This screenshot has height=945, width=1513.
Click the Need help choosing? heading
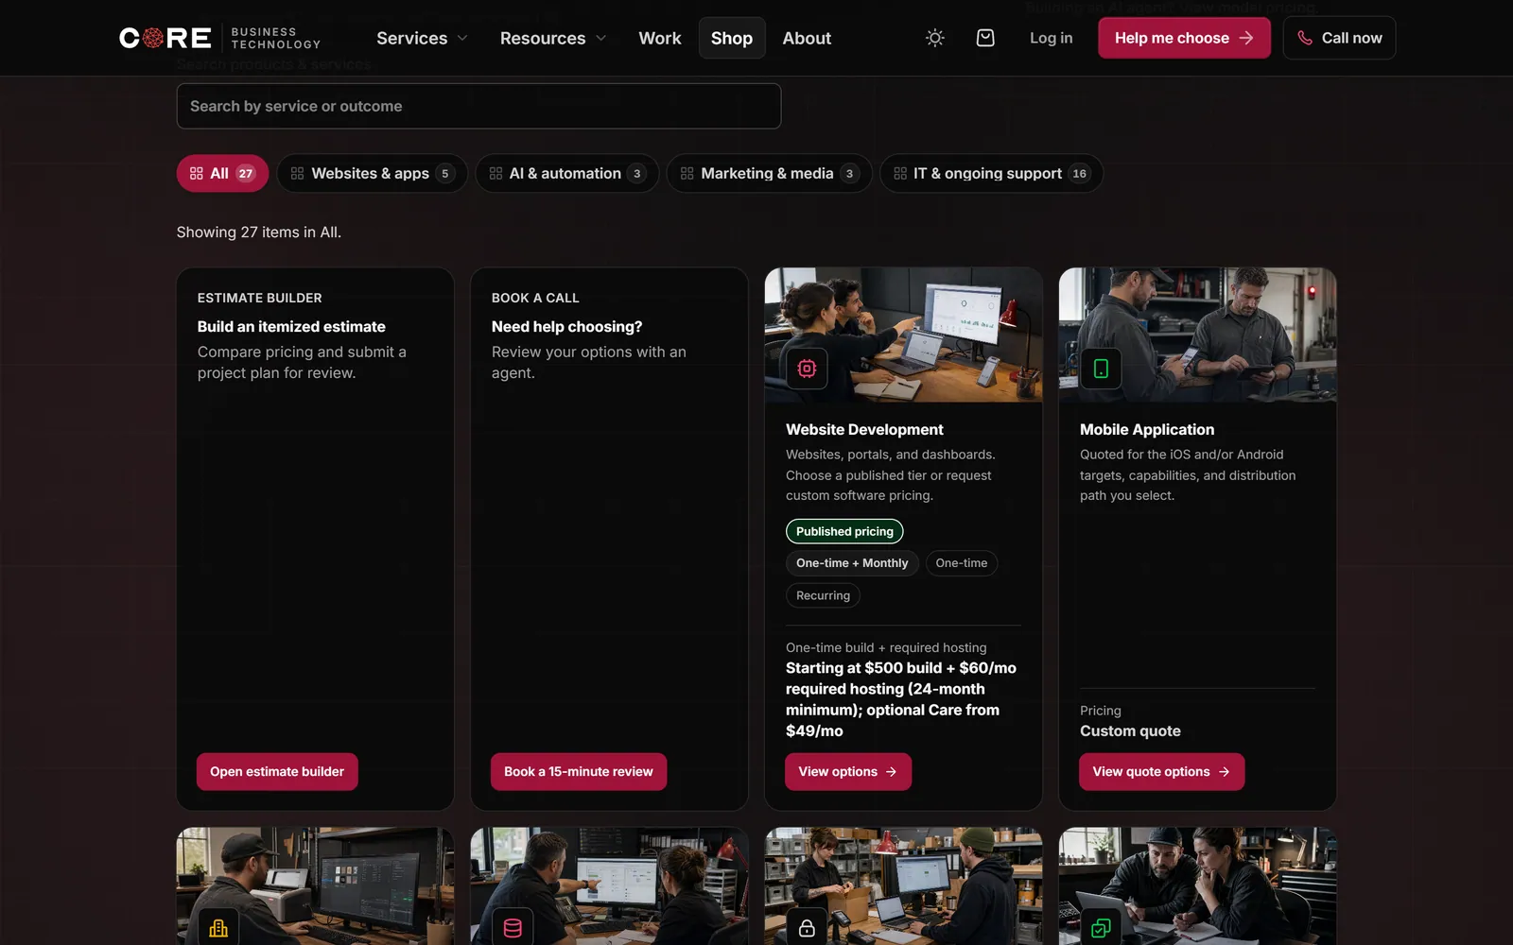coord(566,327)
